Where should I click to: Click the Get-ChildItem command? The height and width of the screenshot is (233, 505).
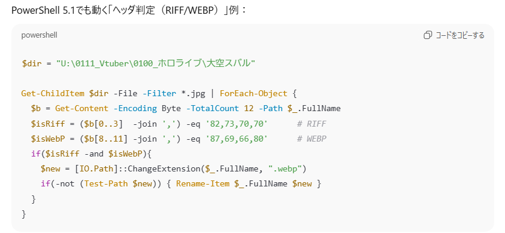(53, 94)
